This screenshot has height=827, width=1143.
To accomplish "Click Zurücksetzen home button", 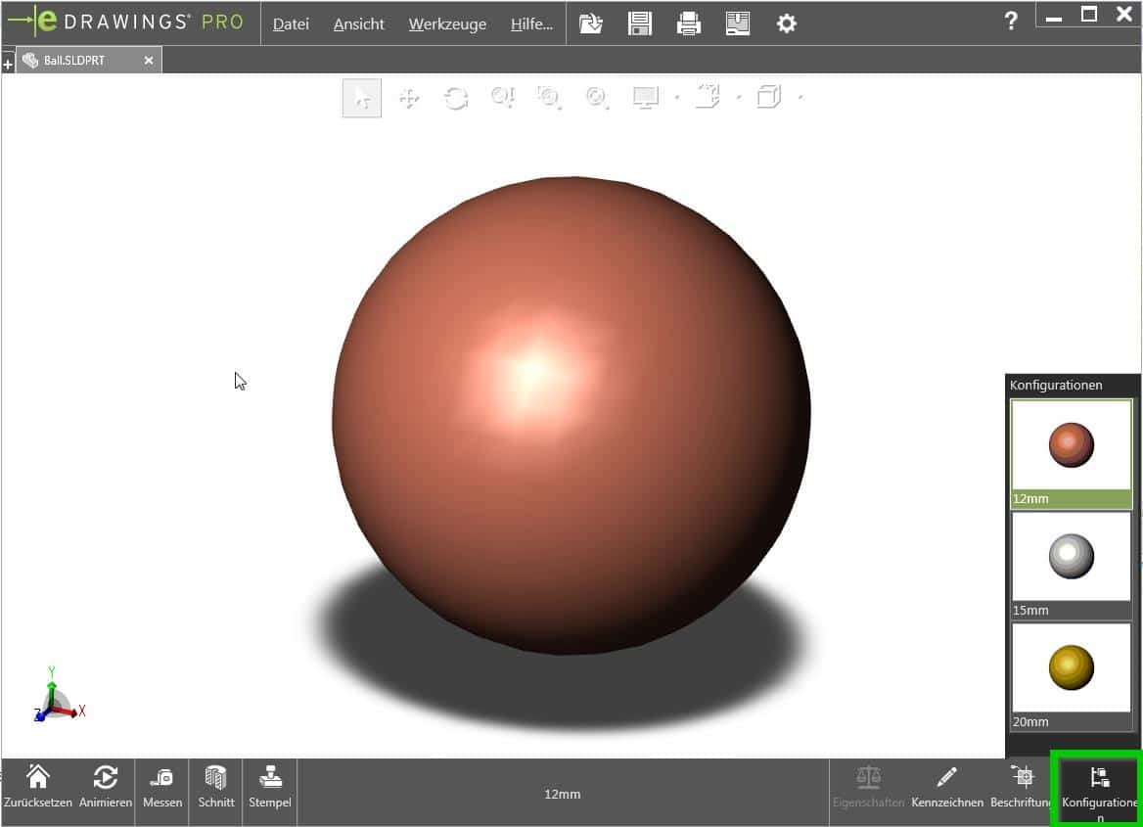I will pyautogui.click(x=38, y=787).
